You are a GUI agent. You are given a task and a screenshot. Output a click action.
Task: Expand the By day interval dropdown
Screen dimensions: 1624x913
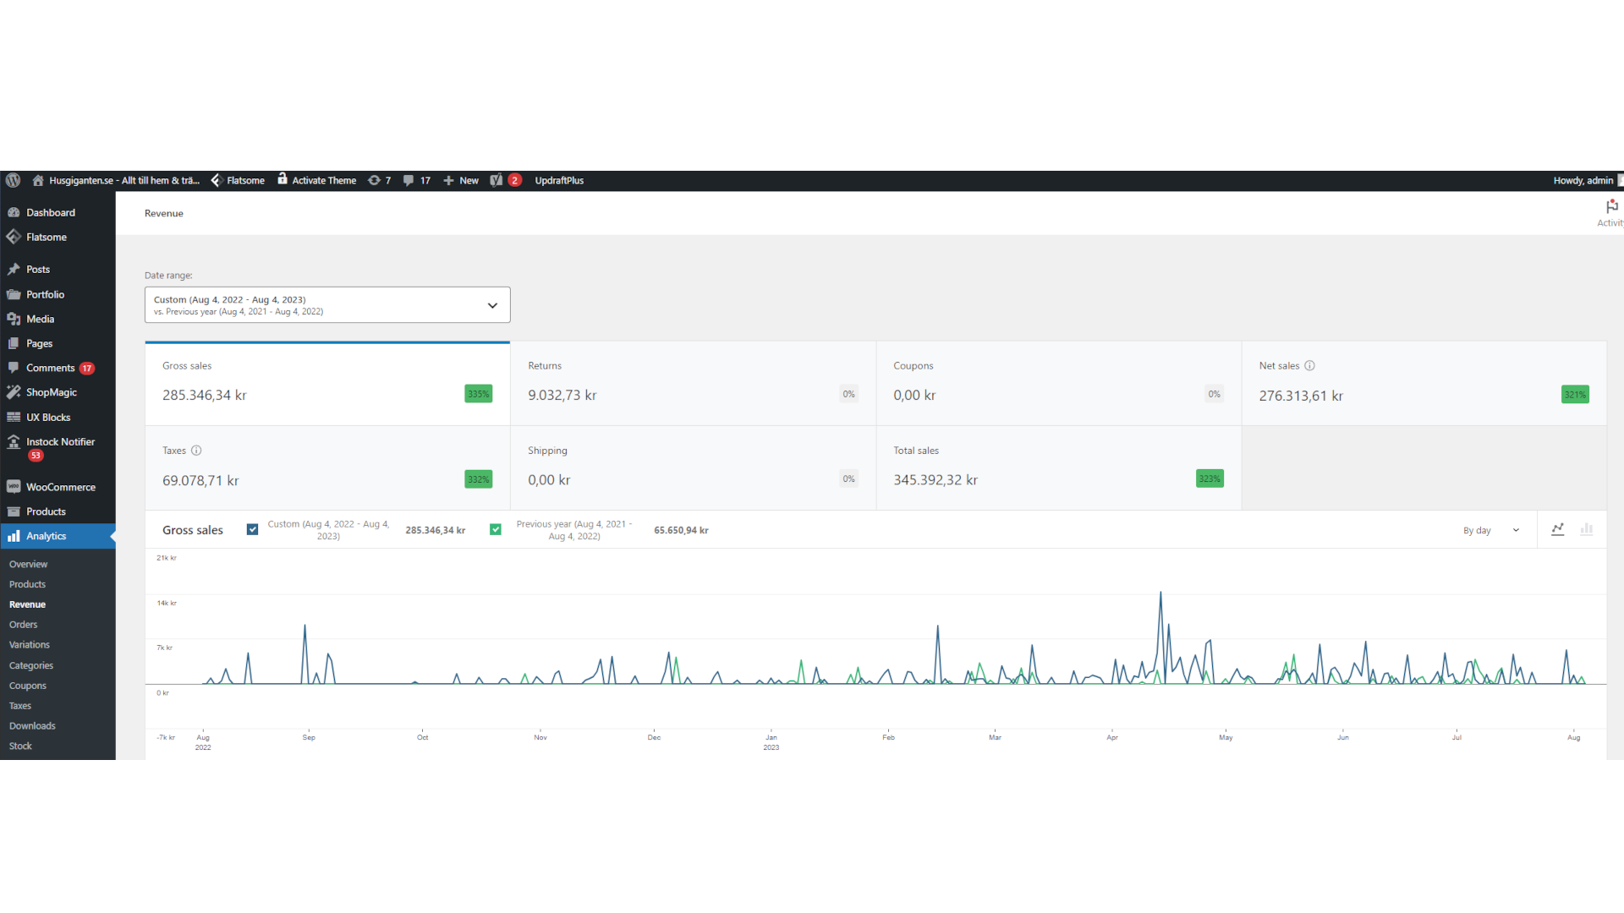(1490, 531)
